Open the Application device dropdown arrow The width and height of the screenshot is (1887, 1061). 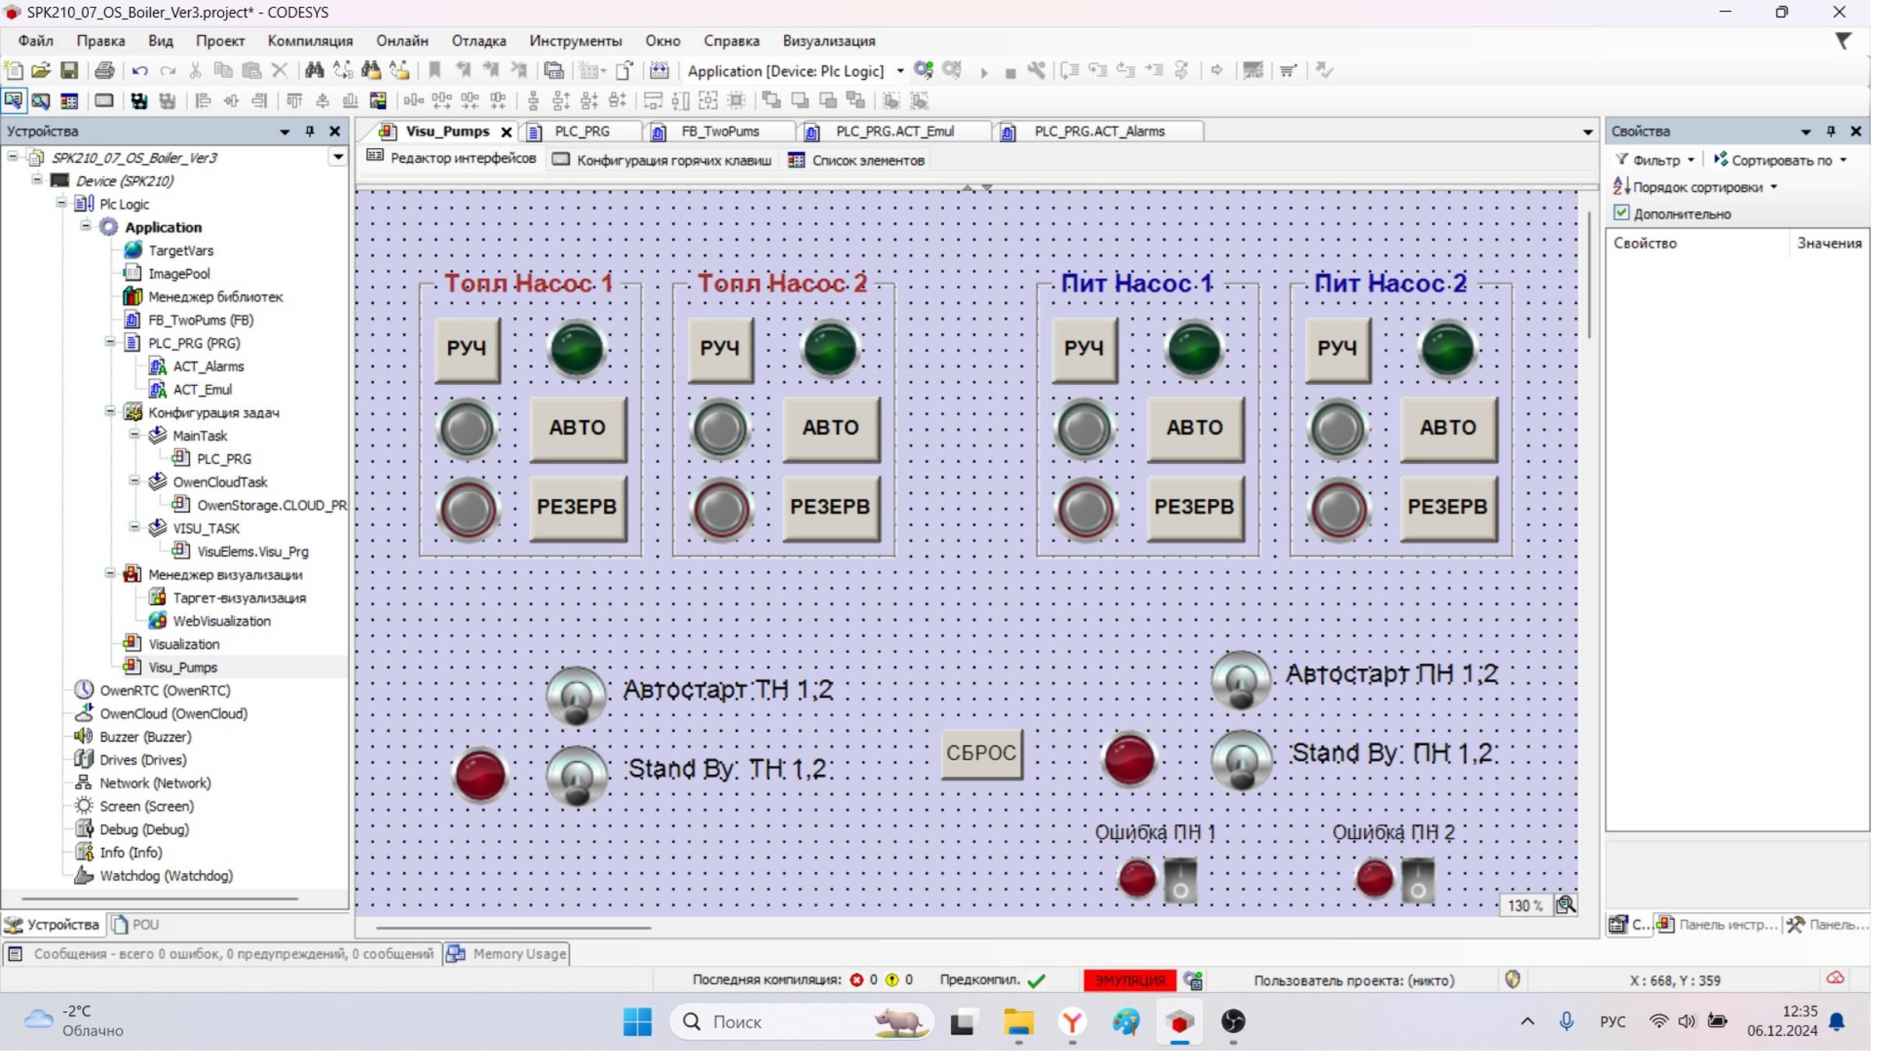point(900,72)
